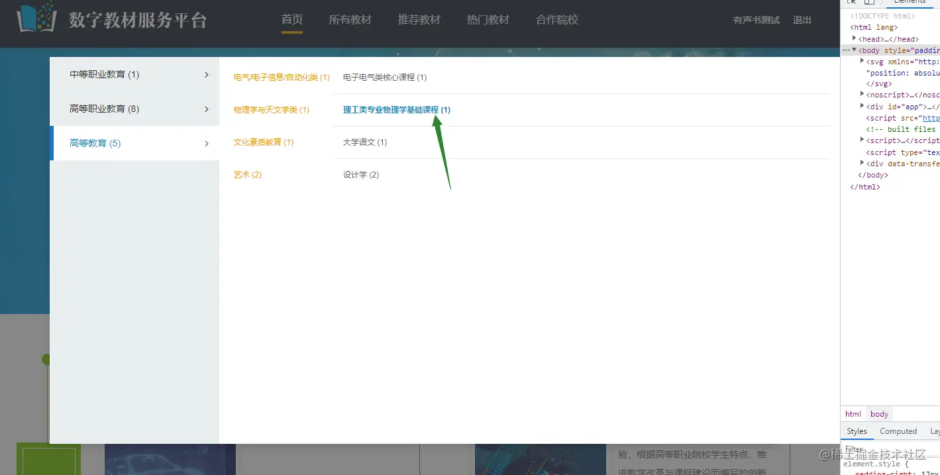Open the 电气/电子信息/自动化类 (1) subcategory
Viewport: 940px width, 475px height.
(282, 78)
